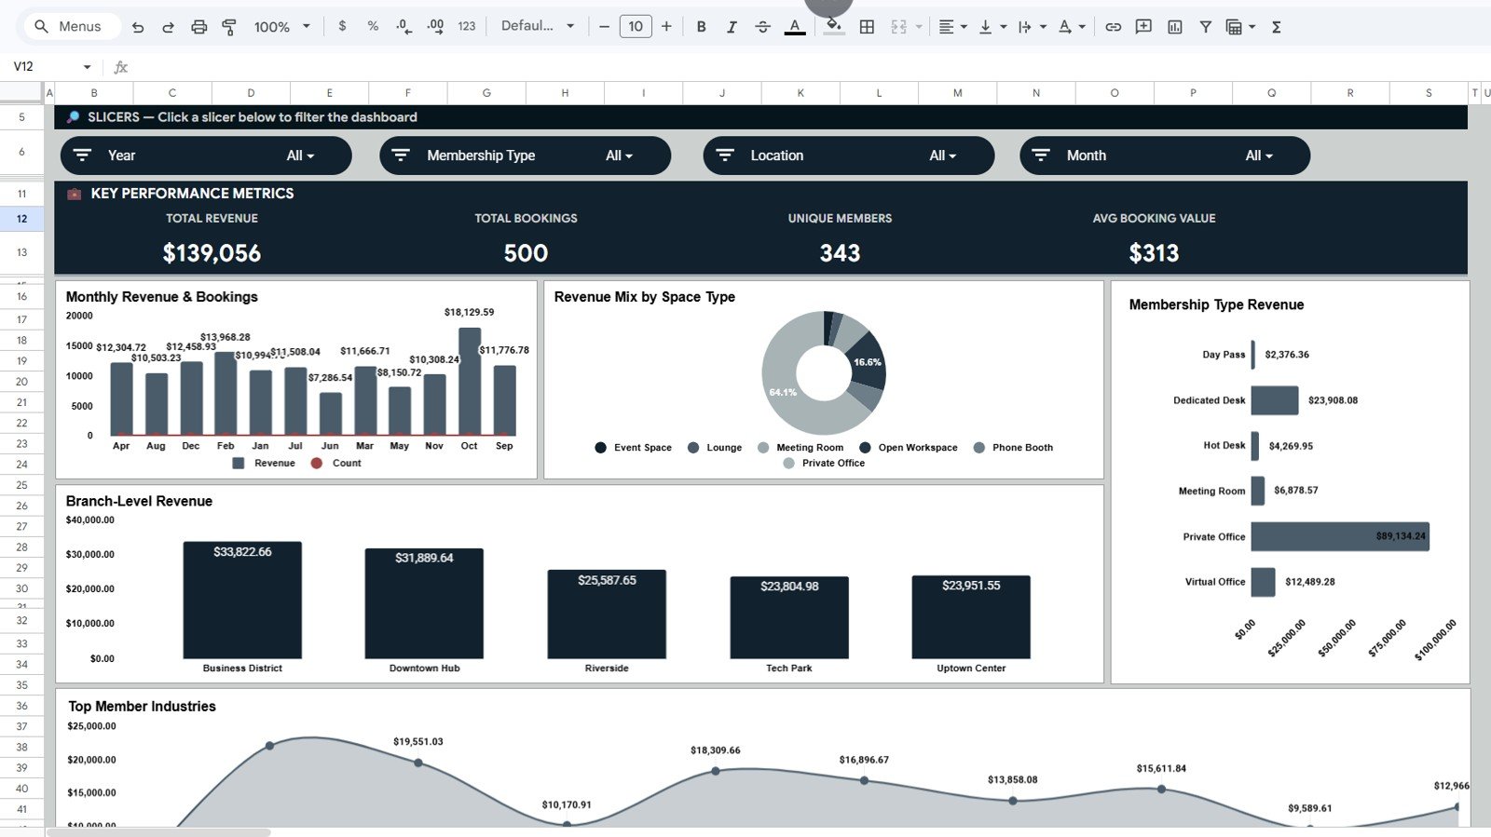
Task: Click the Functions sigma icon
Action: tap(1277, 26)
